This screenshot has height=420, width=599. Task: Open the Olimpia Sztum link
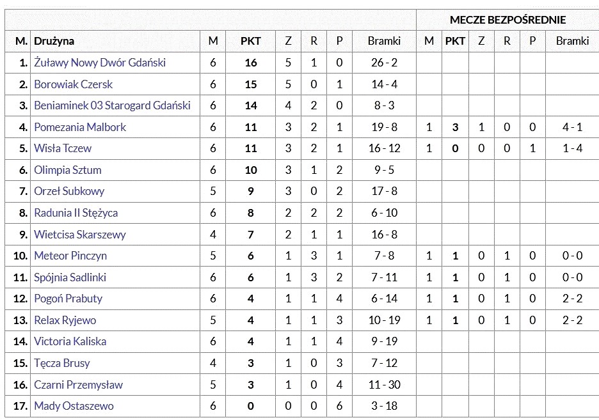click(x=68, y=170)
